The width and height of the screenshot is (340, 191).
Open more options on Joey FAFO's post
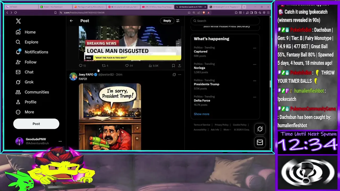pos(180,75)
